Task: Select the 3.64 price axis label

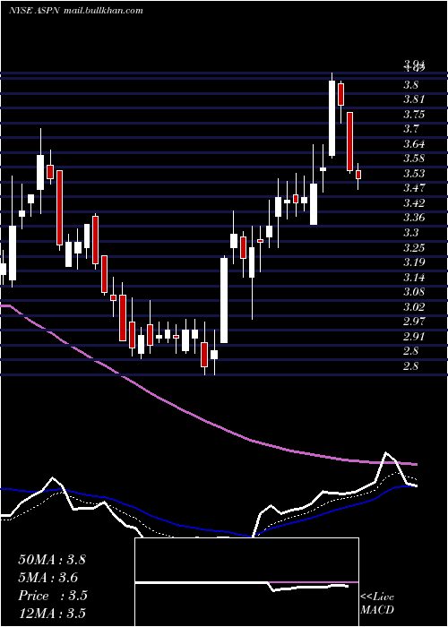Action: coord(414,143)
